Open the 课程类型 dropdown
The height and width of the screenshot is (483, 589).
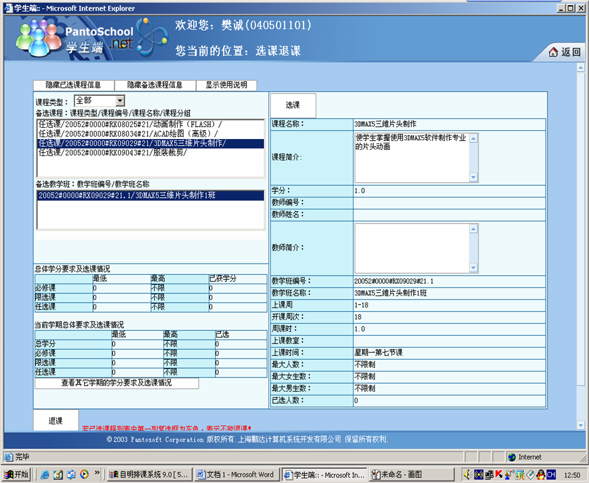click(119, 101)
